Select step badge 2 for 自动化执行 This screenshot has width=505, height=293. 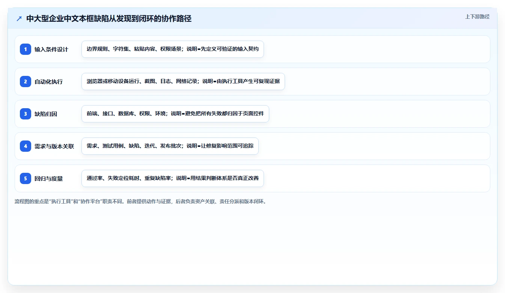pos(26,82)
